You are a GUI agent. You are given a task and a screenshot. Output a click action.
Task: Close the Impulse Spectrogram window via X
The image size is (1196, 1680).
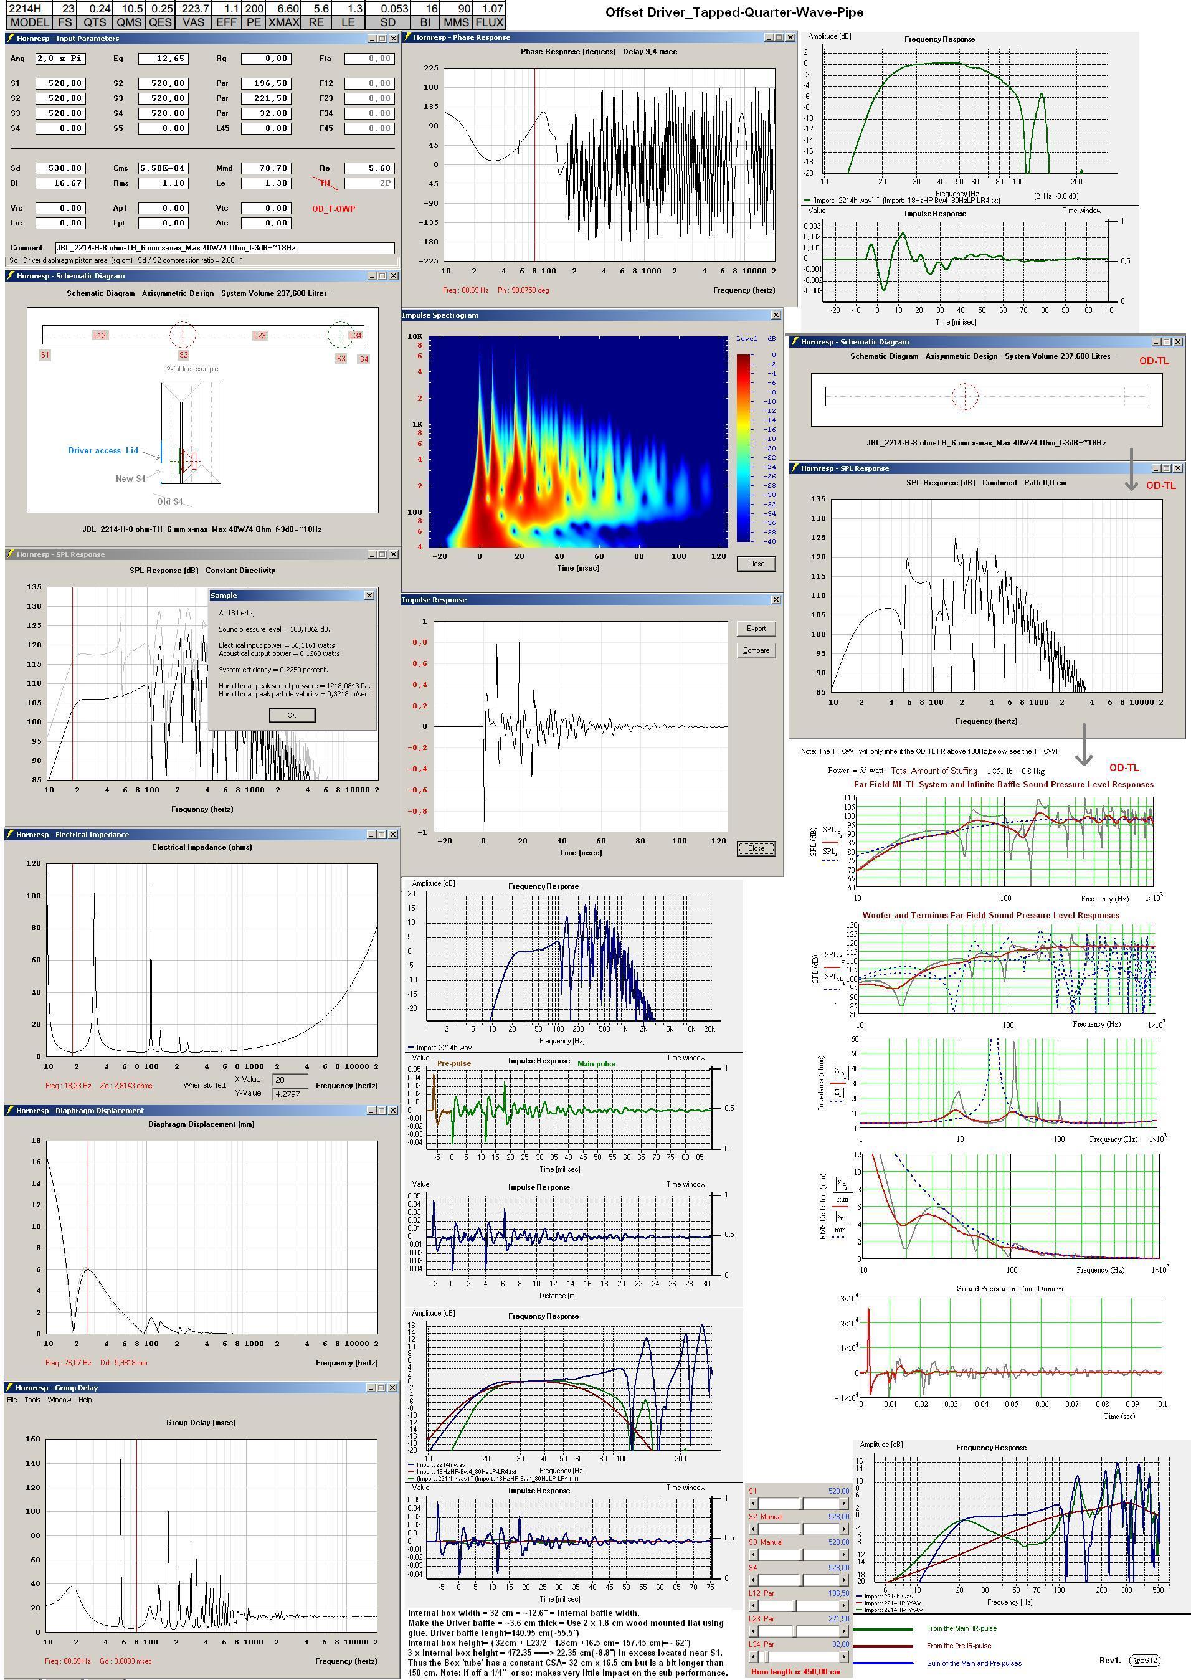point(776,315)
